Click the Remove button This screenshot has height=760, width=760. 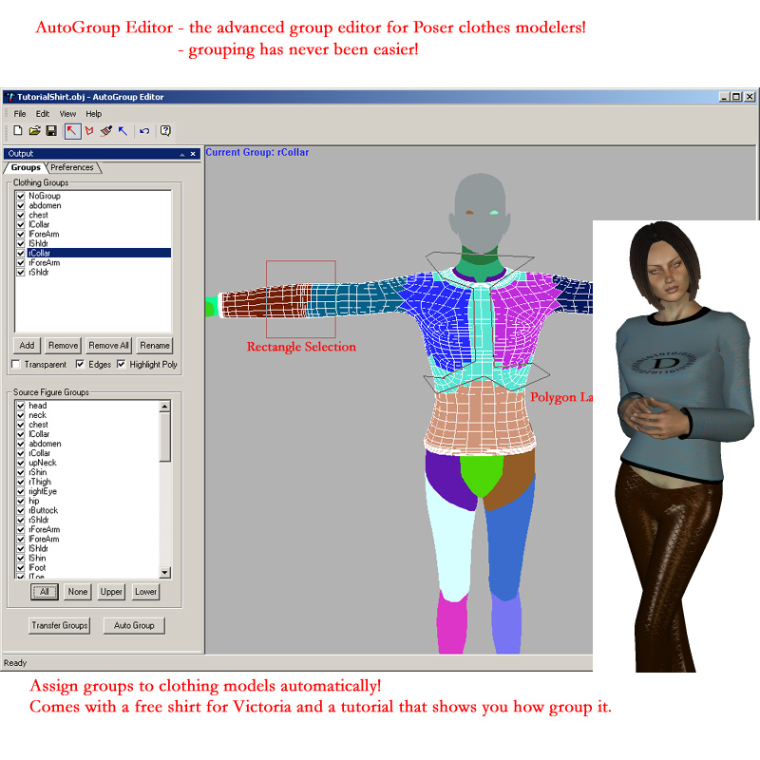63,346
